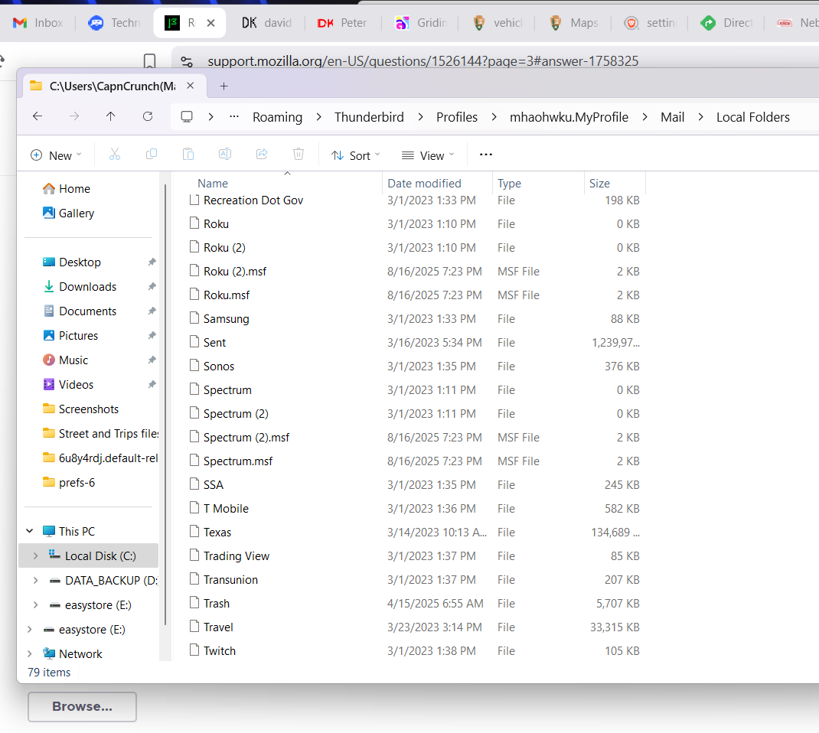
Task: Click the Cut scissors icon in toolbar
Action: pos(115,155)
